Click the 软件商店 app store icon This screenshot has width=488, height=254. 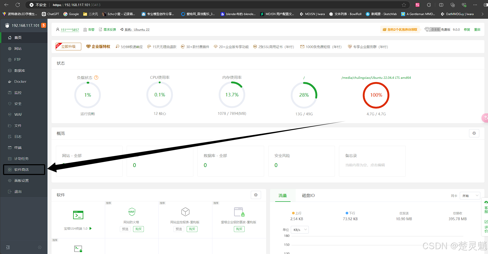(10, 170)
